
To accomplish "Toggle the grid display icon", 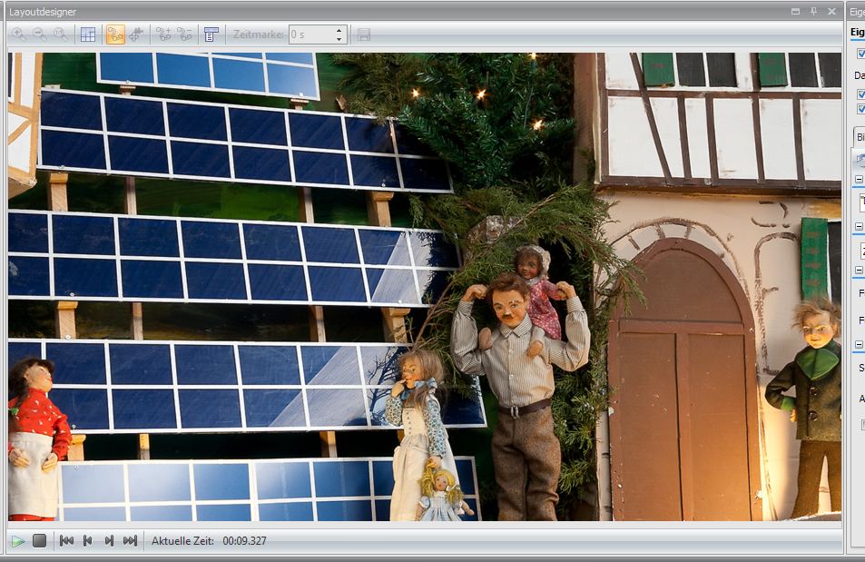I will click(88, 35).
